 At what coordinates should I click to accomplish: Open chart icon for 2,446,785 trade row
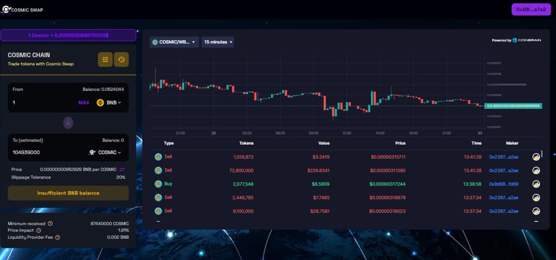point(536,198)
